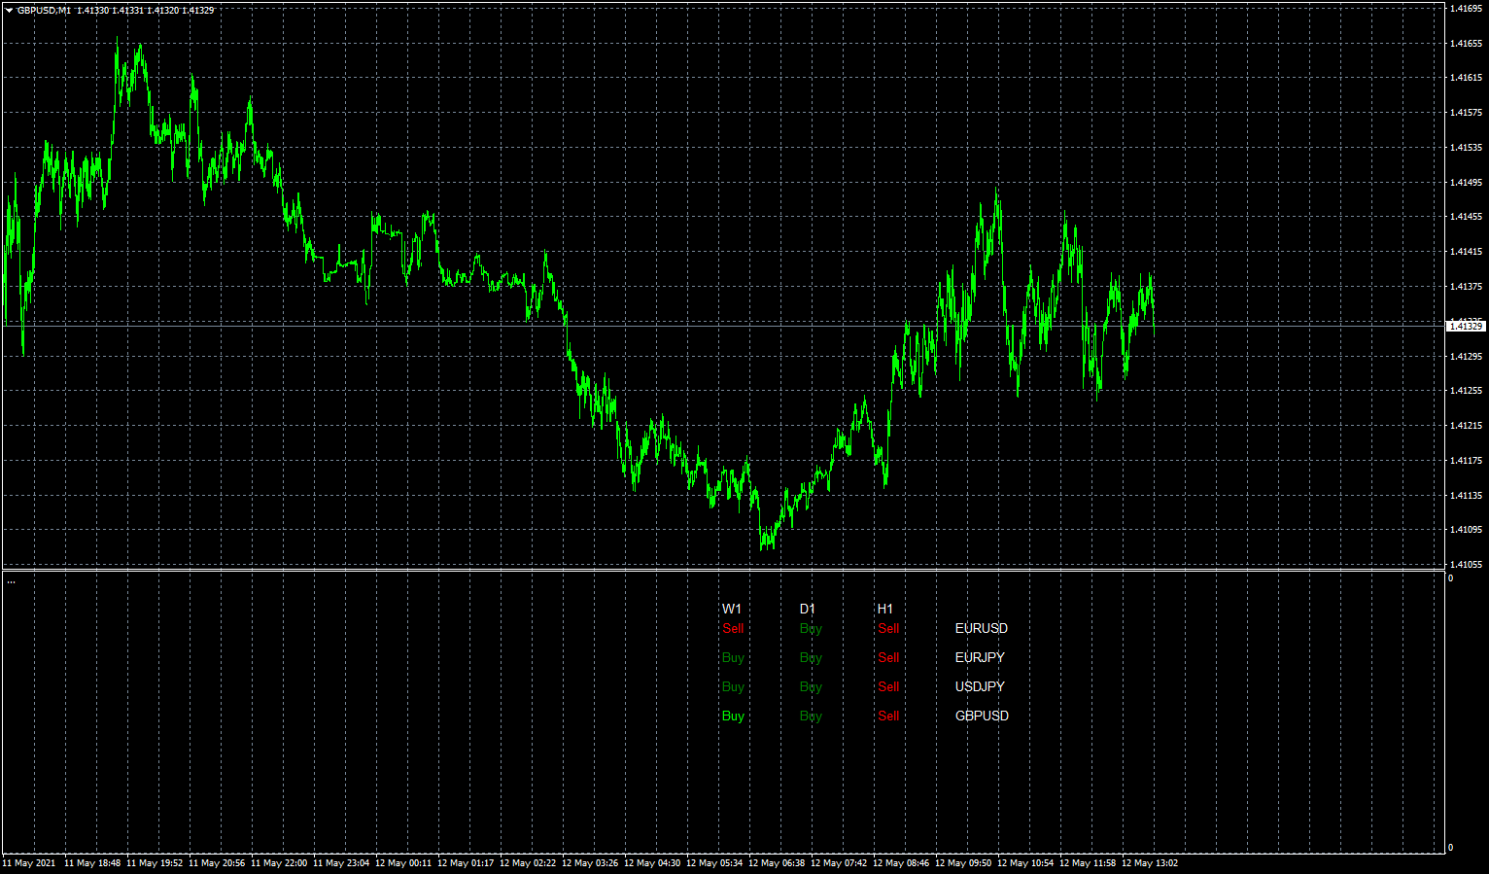Viewport: 1489px width, 874px height.
Task: Click the OHLC values after the chart title
Action: coord(145,10)
